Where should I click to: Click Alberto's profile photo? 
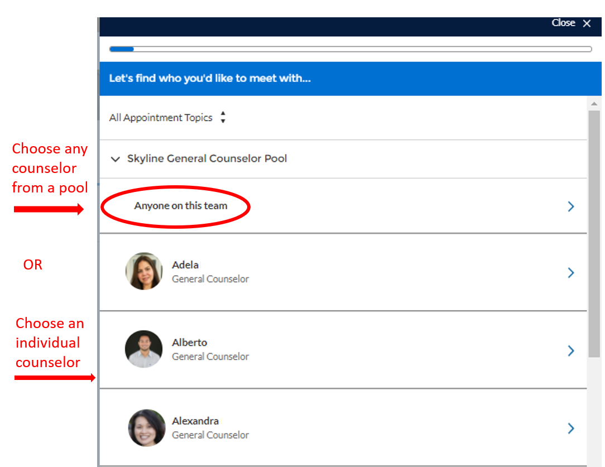point(143,349)
